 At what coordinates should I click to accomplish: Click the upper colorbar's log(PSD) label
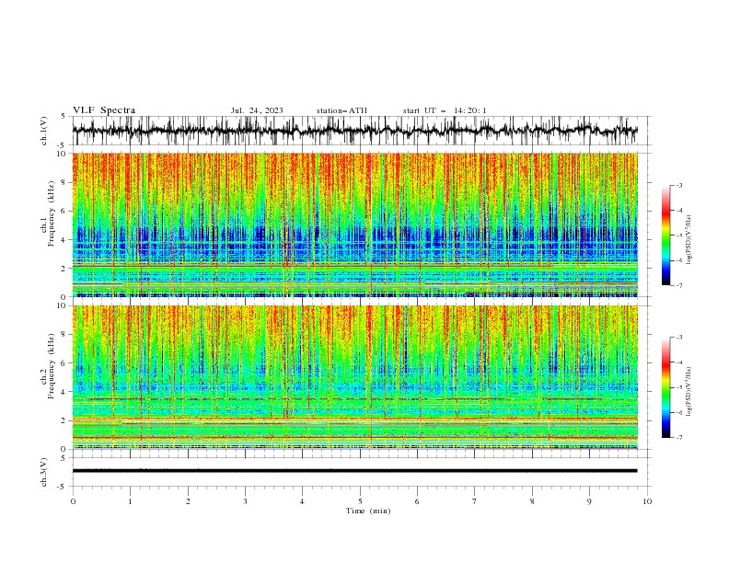688,240
